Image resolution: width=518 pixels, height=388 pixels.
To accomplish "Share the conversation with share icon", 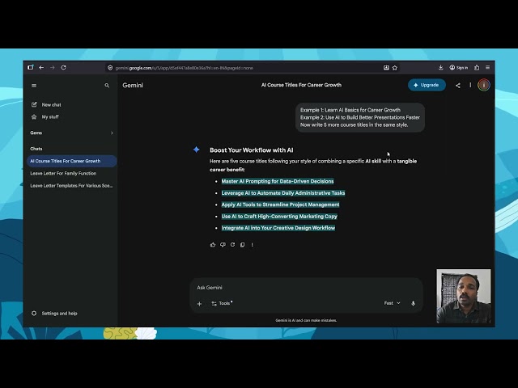I will tap(458, 86).
